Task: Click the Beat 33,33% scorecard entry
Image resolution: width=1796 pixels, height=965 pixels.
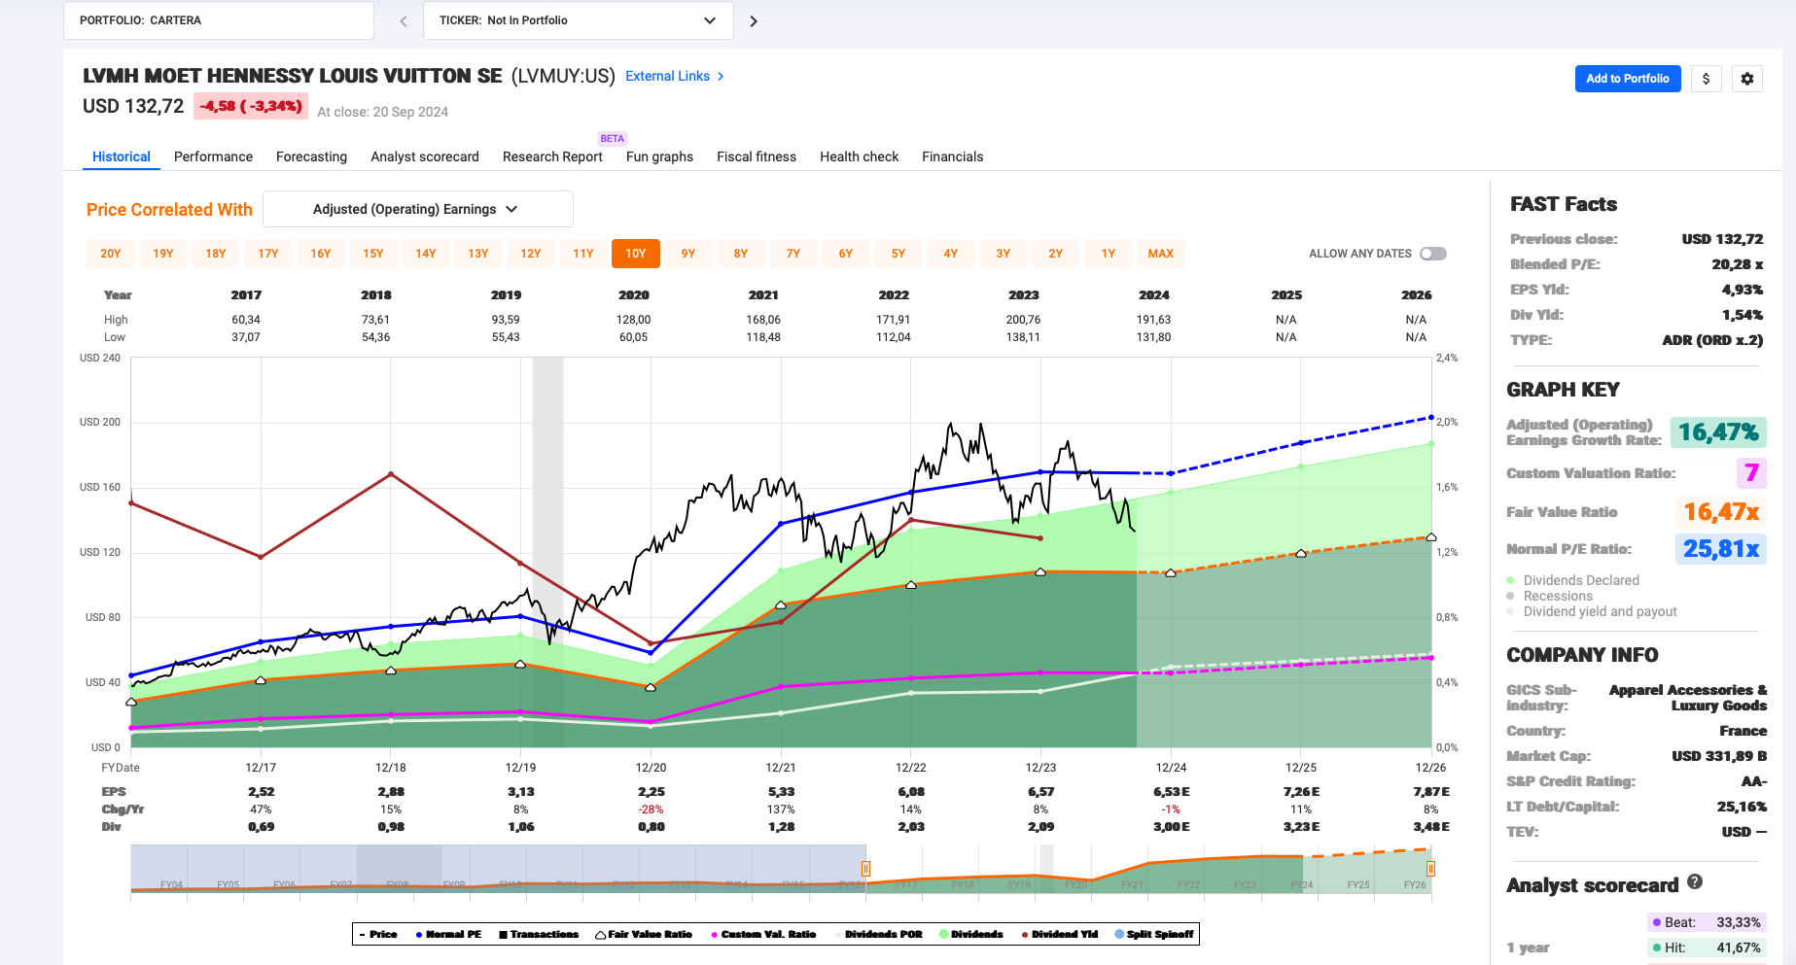Action: [1707, 922]
